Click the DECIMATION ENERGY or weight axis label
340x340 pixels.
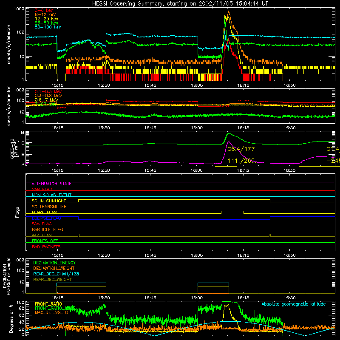click(x=6, y=276)
